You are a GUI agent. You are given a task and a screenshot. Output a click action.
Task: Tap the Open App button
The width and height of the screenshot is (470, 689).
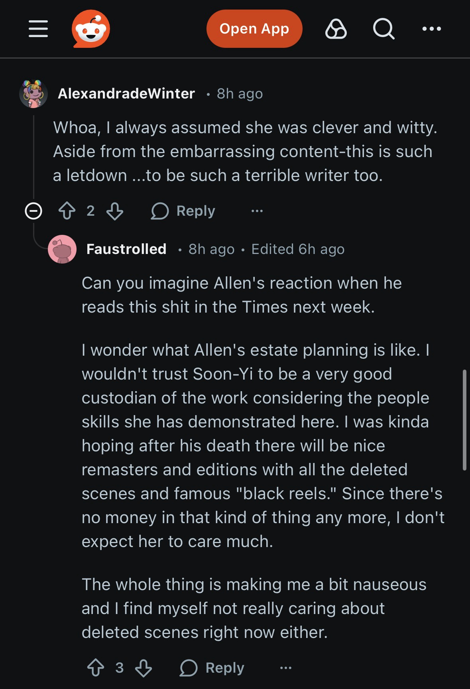[254, 29]
